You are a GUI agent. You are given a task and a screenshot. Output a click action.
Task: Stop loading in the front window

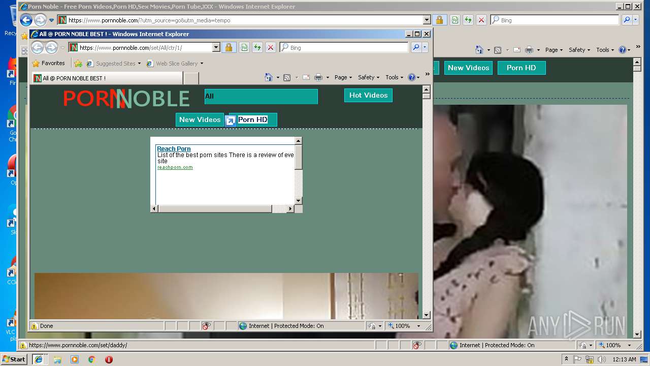271,47
